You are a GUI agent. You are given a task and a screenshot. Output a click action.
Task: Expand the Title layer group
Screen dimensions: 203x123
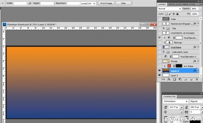click(164, 28)
